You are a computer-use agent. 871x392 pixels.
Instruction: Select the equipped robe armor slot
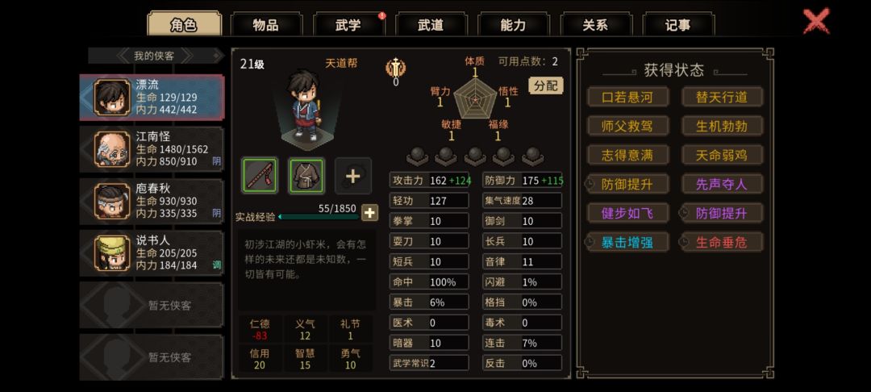click(x=306, y=176)
